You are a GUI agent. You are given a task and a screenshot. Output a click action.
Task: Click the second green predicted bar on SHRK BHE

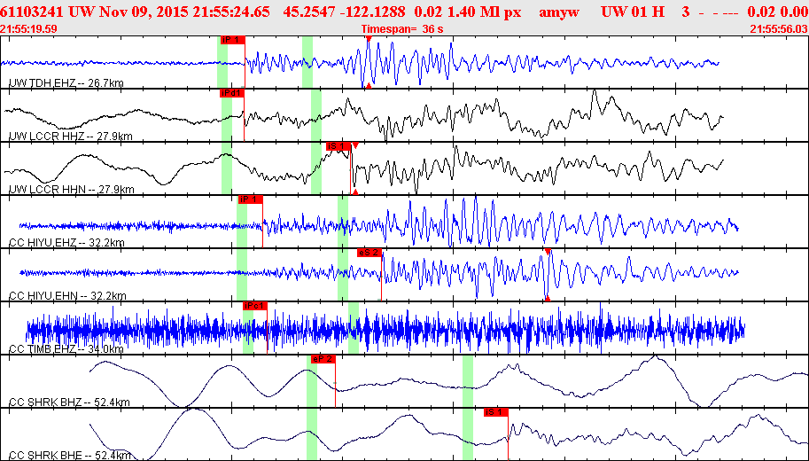point(468,434)
